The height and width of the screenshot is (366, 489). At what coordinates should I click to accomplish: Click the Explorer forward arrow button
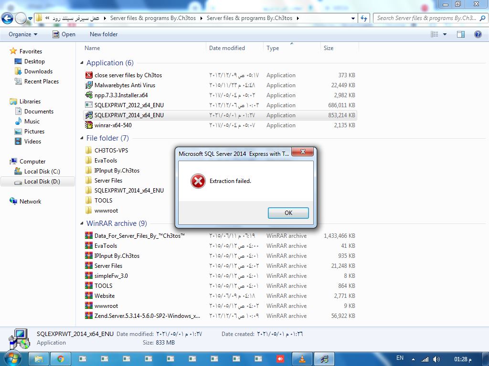click(x=21, y=19)
